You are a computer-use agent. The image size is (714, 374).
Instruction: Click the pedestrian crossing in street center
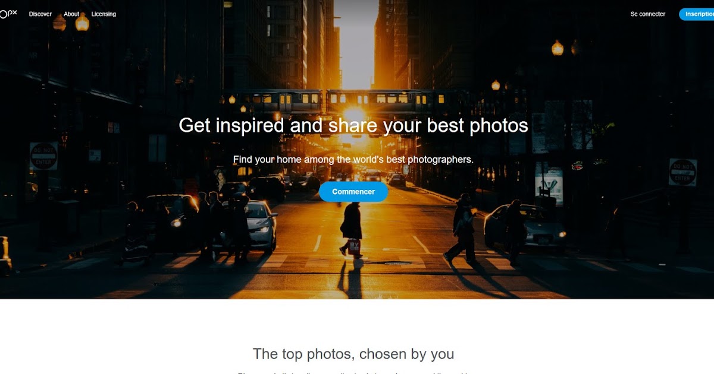(x=352, y=230)
